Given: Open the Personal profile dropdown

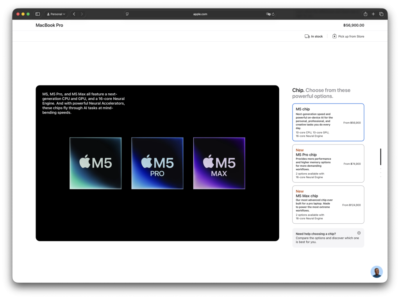Looking at the screenshot, I should 56,14.
